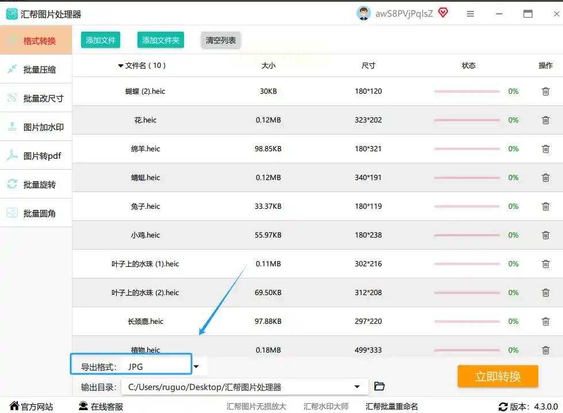Open the hamburger menu icon
The image size is (563, 413).
point(470,14)
